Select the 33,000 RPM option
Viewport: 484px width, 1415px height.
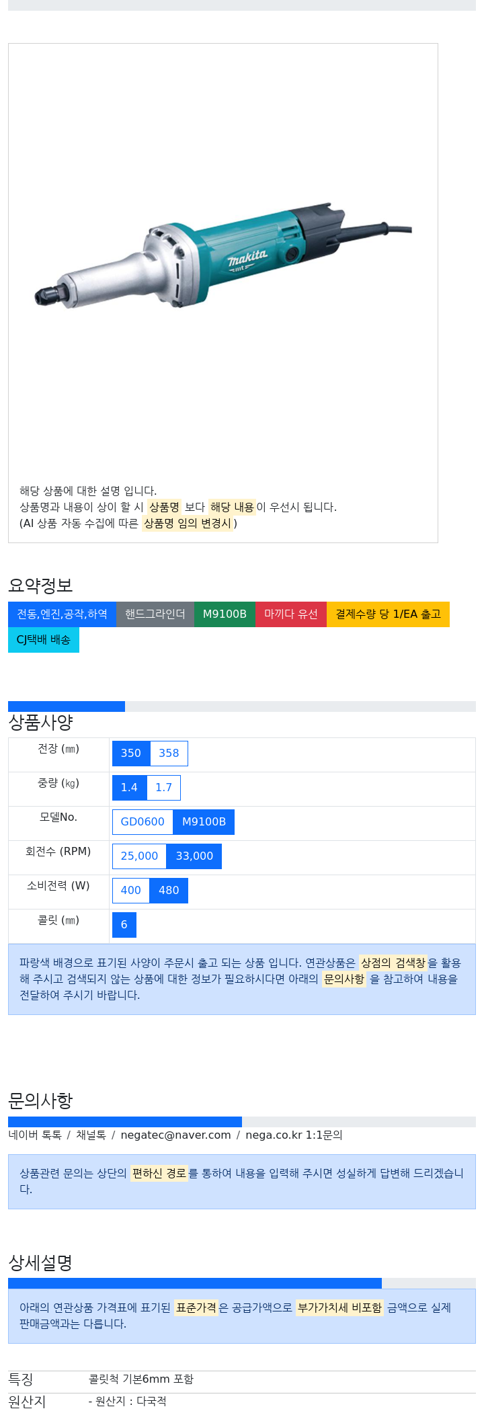tap(194, 856)
